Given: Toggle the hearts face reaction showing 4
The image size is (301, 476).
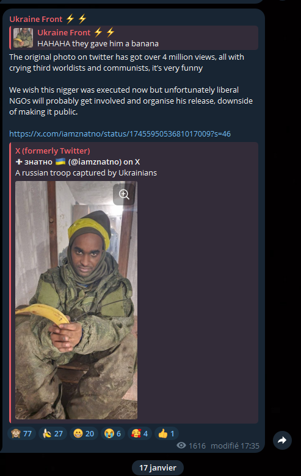Looking at the screenshot, I should click(x=140, y=433).
